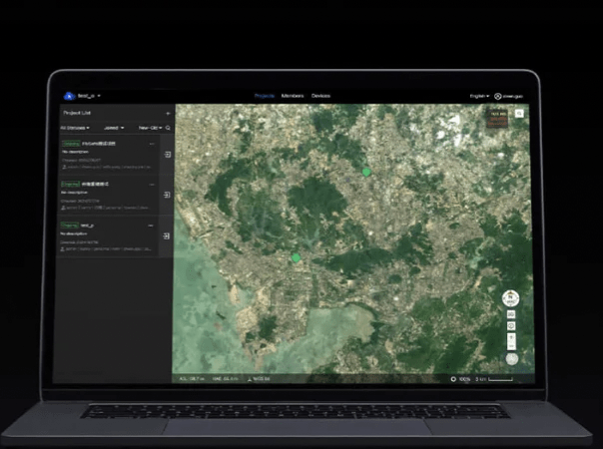Reset map orientation with the compass

[x=511, y=298]
